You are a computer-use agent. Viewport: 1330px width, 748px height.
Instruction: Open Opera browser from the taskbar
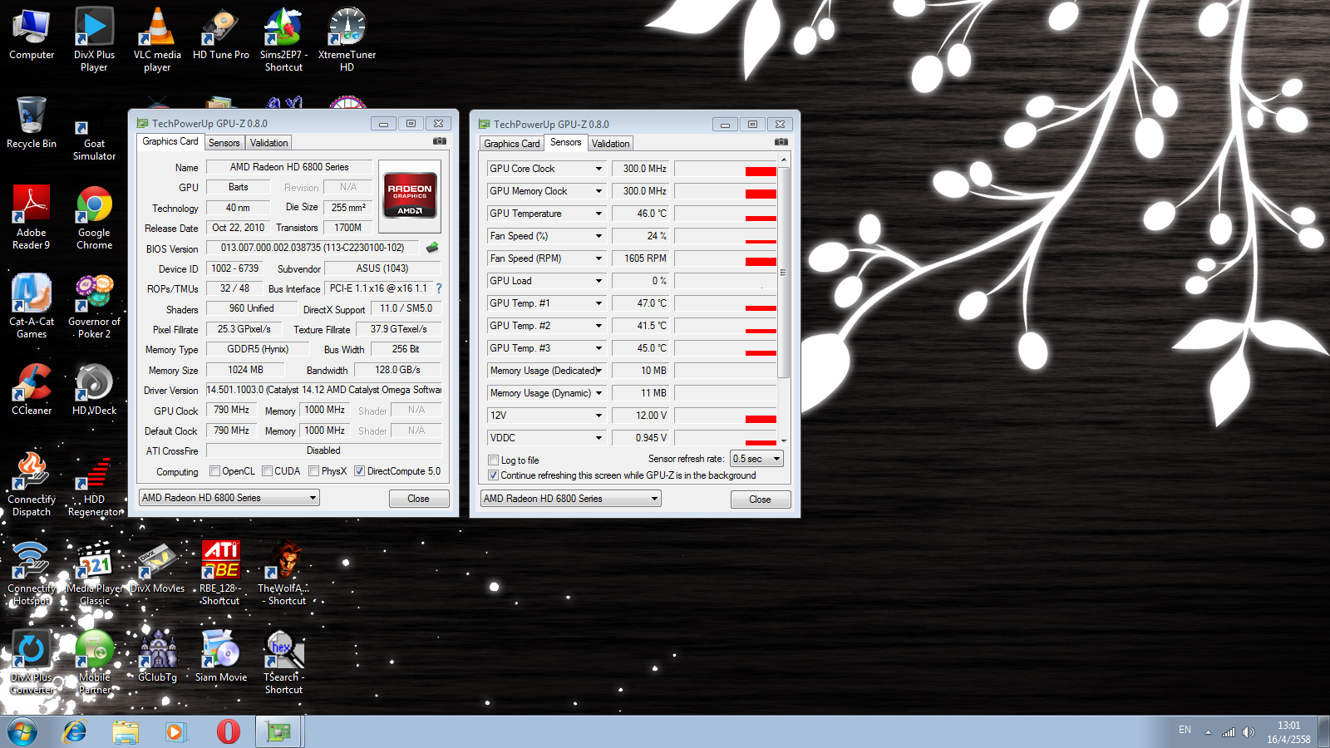click(228, 731)
